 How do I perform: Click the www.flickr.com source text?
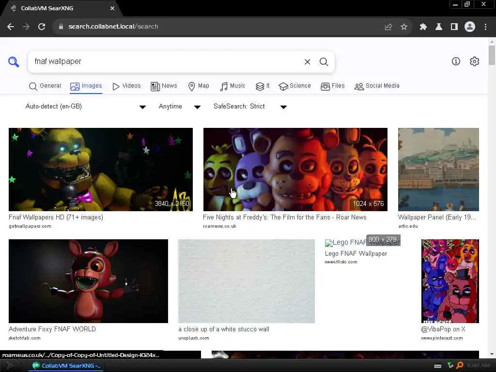coord(341,262)
